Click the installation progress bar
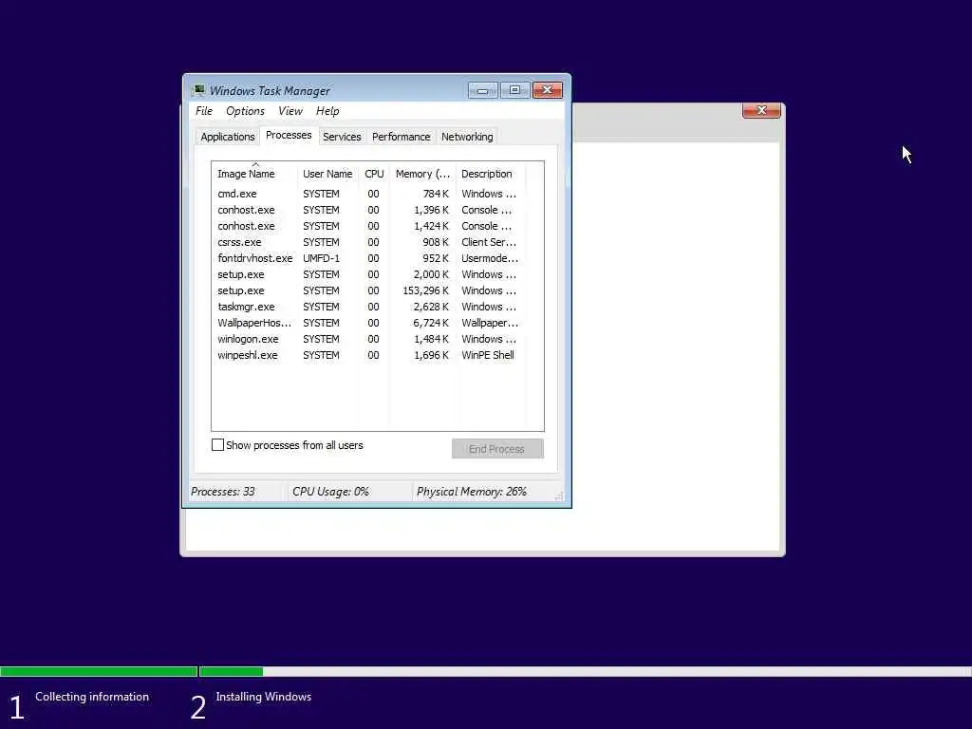972x729 pixels. 486,671
